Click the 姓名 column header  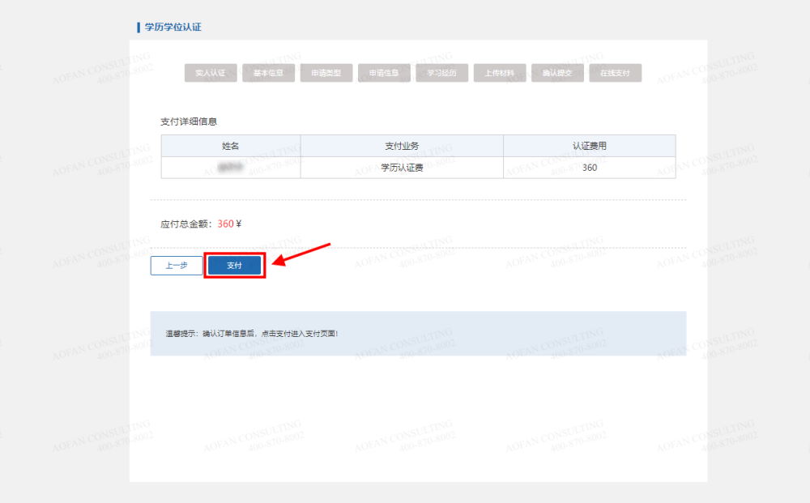tap(231, 146)
